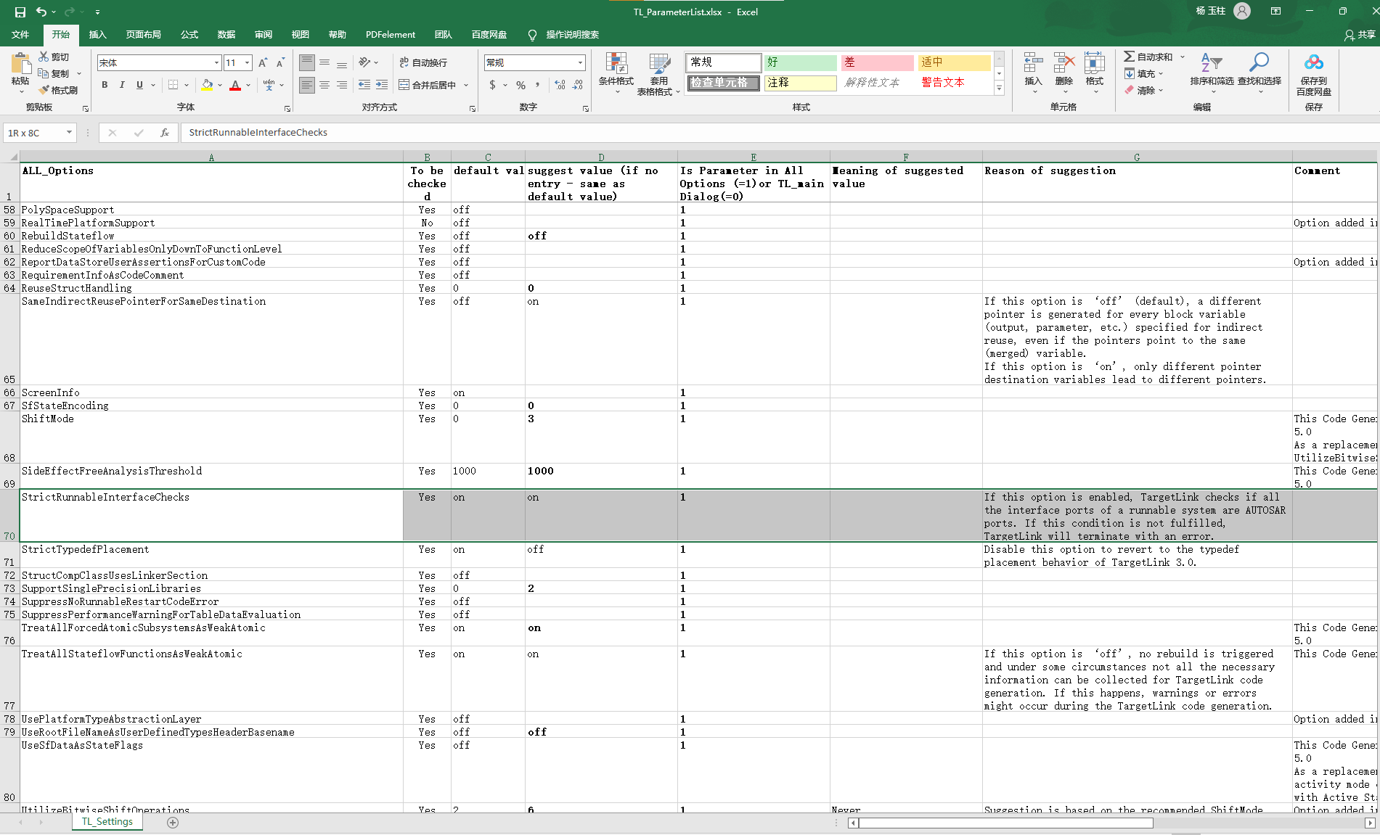Open Conditional Formatting (条件格式)
Viewport: 1380px width, 835px height.
click(616, 73)
